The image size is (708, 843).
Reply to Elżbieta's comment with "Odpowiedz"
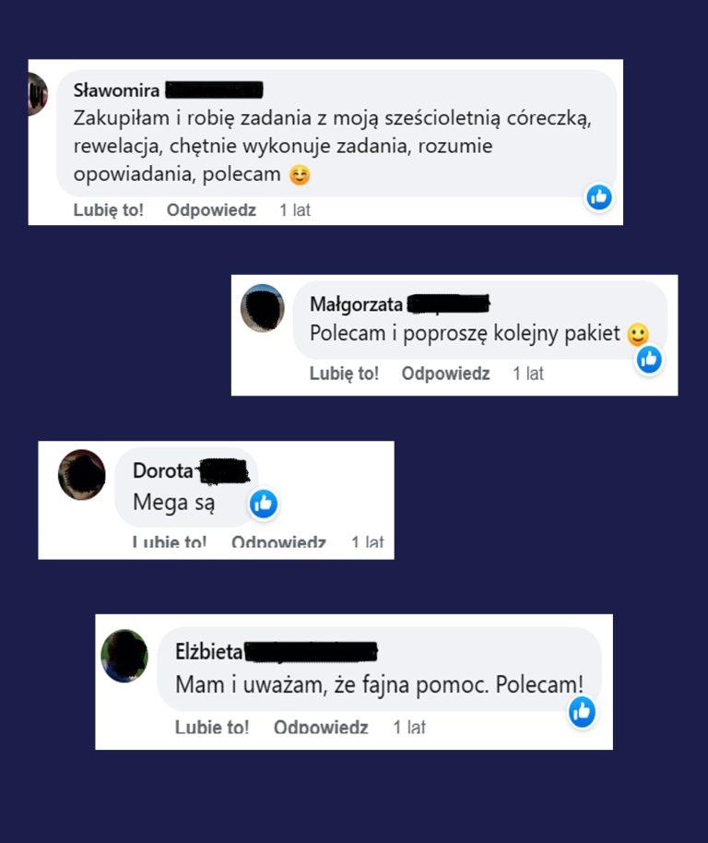click(321, 727)
